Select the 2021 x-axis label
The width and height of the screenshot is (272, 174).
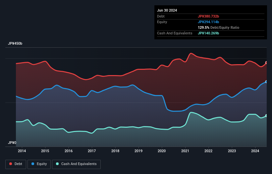pyautogui.click(x=185, y=151)
